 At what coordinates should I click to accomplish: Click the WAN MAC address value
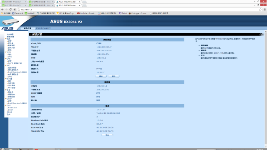[105, 131]
